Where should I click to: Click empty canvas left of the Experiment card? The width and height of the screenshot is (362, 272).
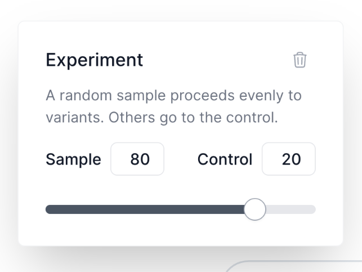tap(8, 135)
